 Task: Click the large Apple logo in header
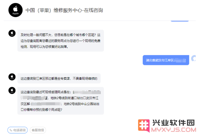[x=15, y=10]
